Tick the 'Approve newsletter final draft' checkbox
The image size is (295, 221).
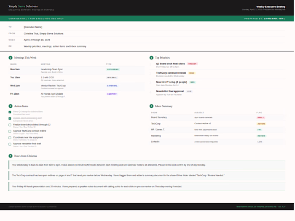tap(10, 144)
